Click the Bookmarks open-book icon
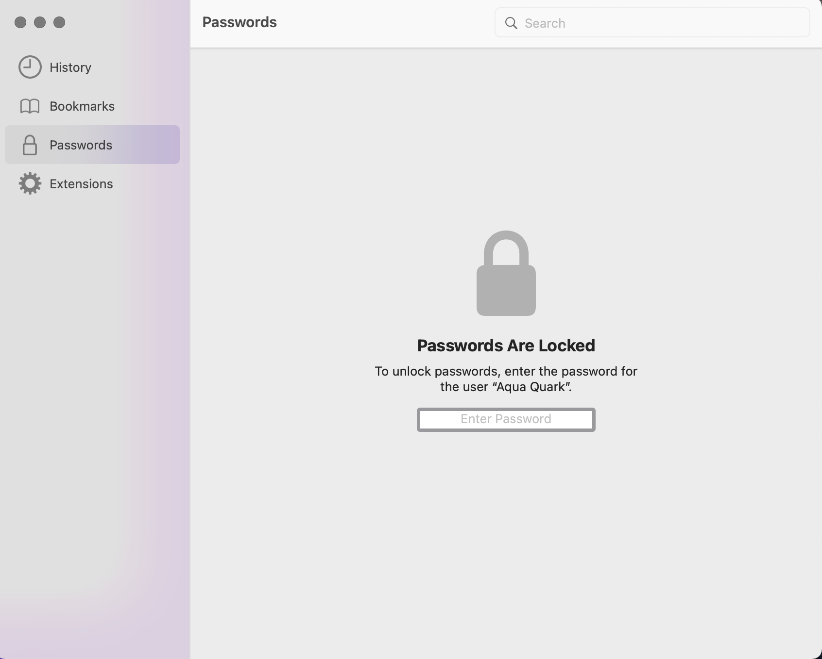Viewport: 822px width, 659px height. pos(30,106)
